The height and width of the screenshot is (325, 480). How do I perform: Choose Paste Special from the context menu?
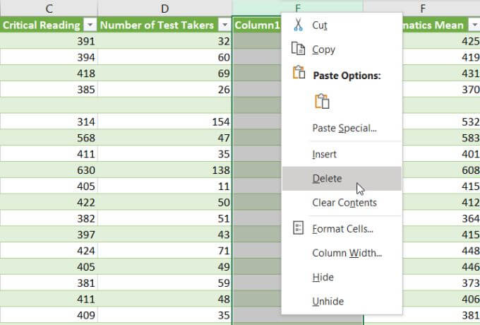(x=344, y=128)
